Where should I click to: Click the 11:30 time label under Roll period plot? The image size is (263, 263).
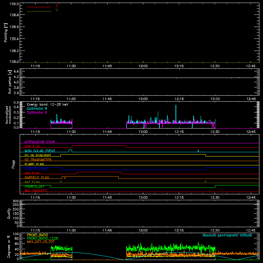point(71,99)
